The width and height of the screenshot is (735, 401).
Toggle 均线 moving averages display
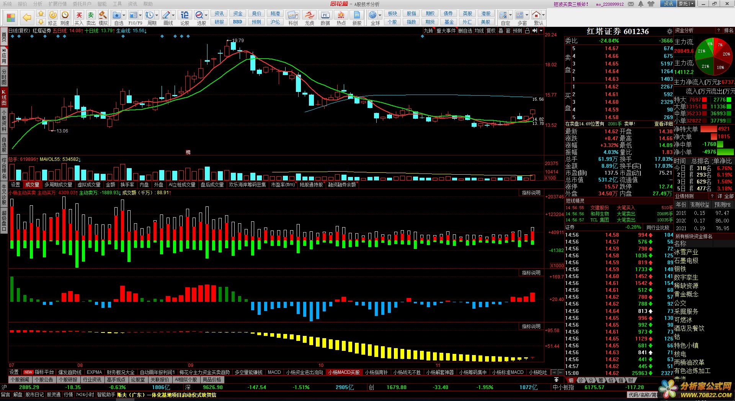tap(479, 31)
